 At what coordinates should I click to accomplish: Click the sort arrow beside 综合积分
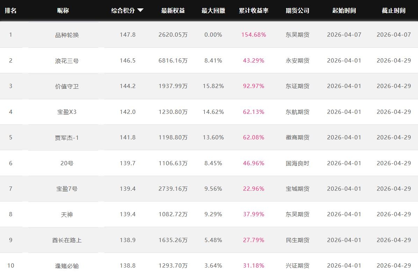point(140,10)
